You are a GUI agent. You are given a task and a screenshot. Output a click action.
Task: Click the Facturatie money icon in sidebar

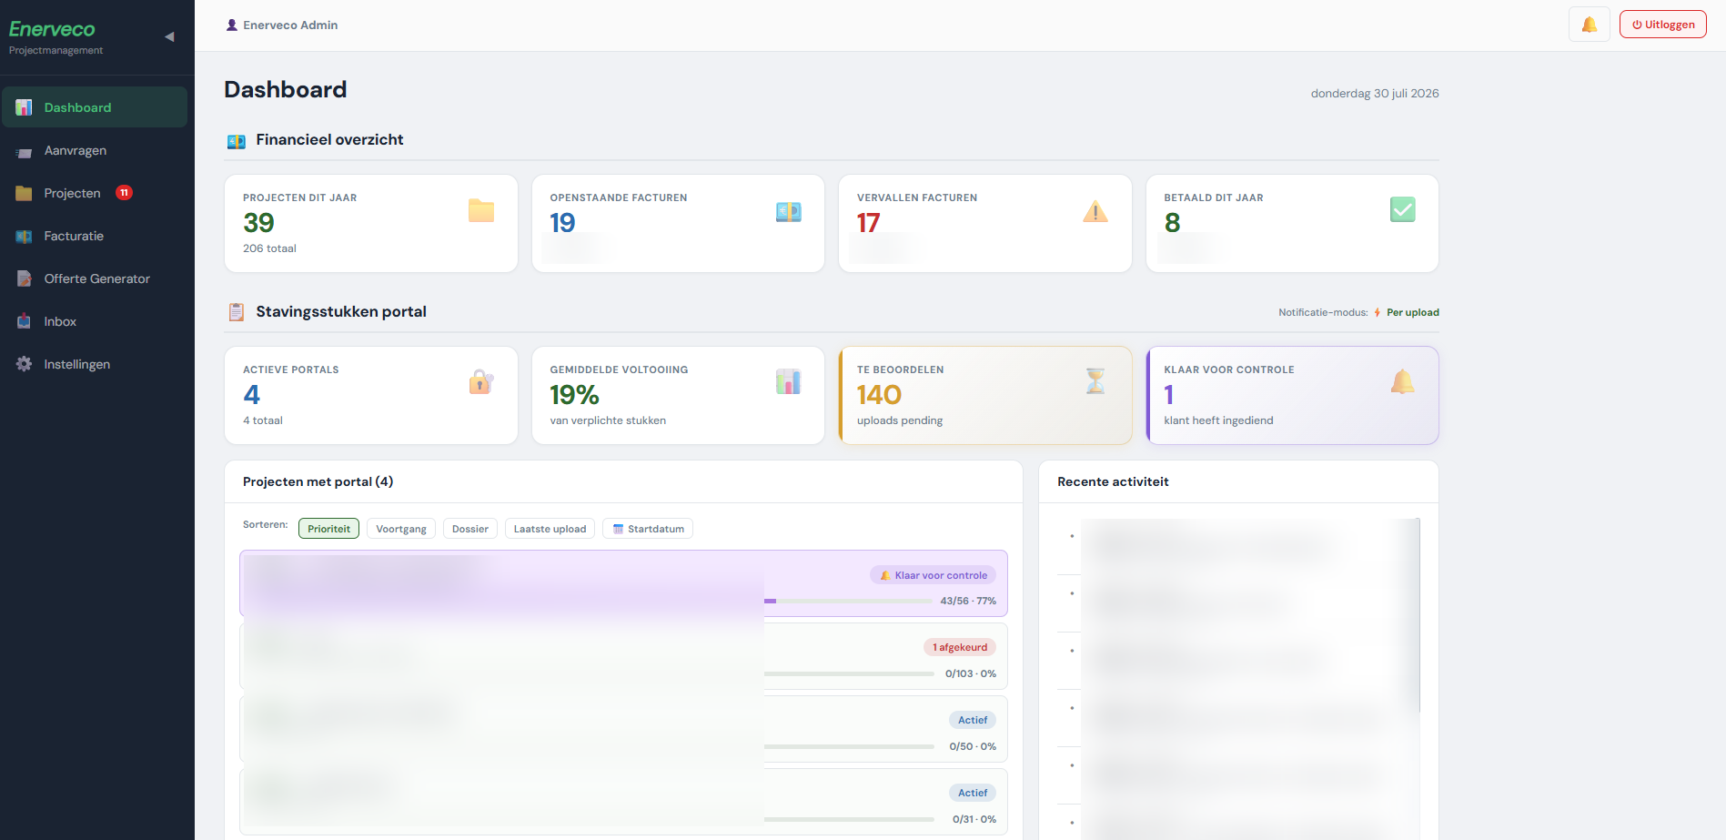click(x=25, y=236)
